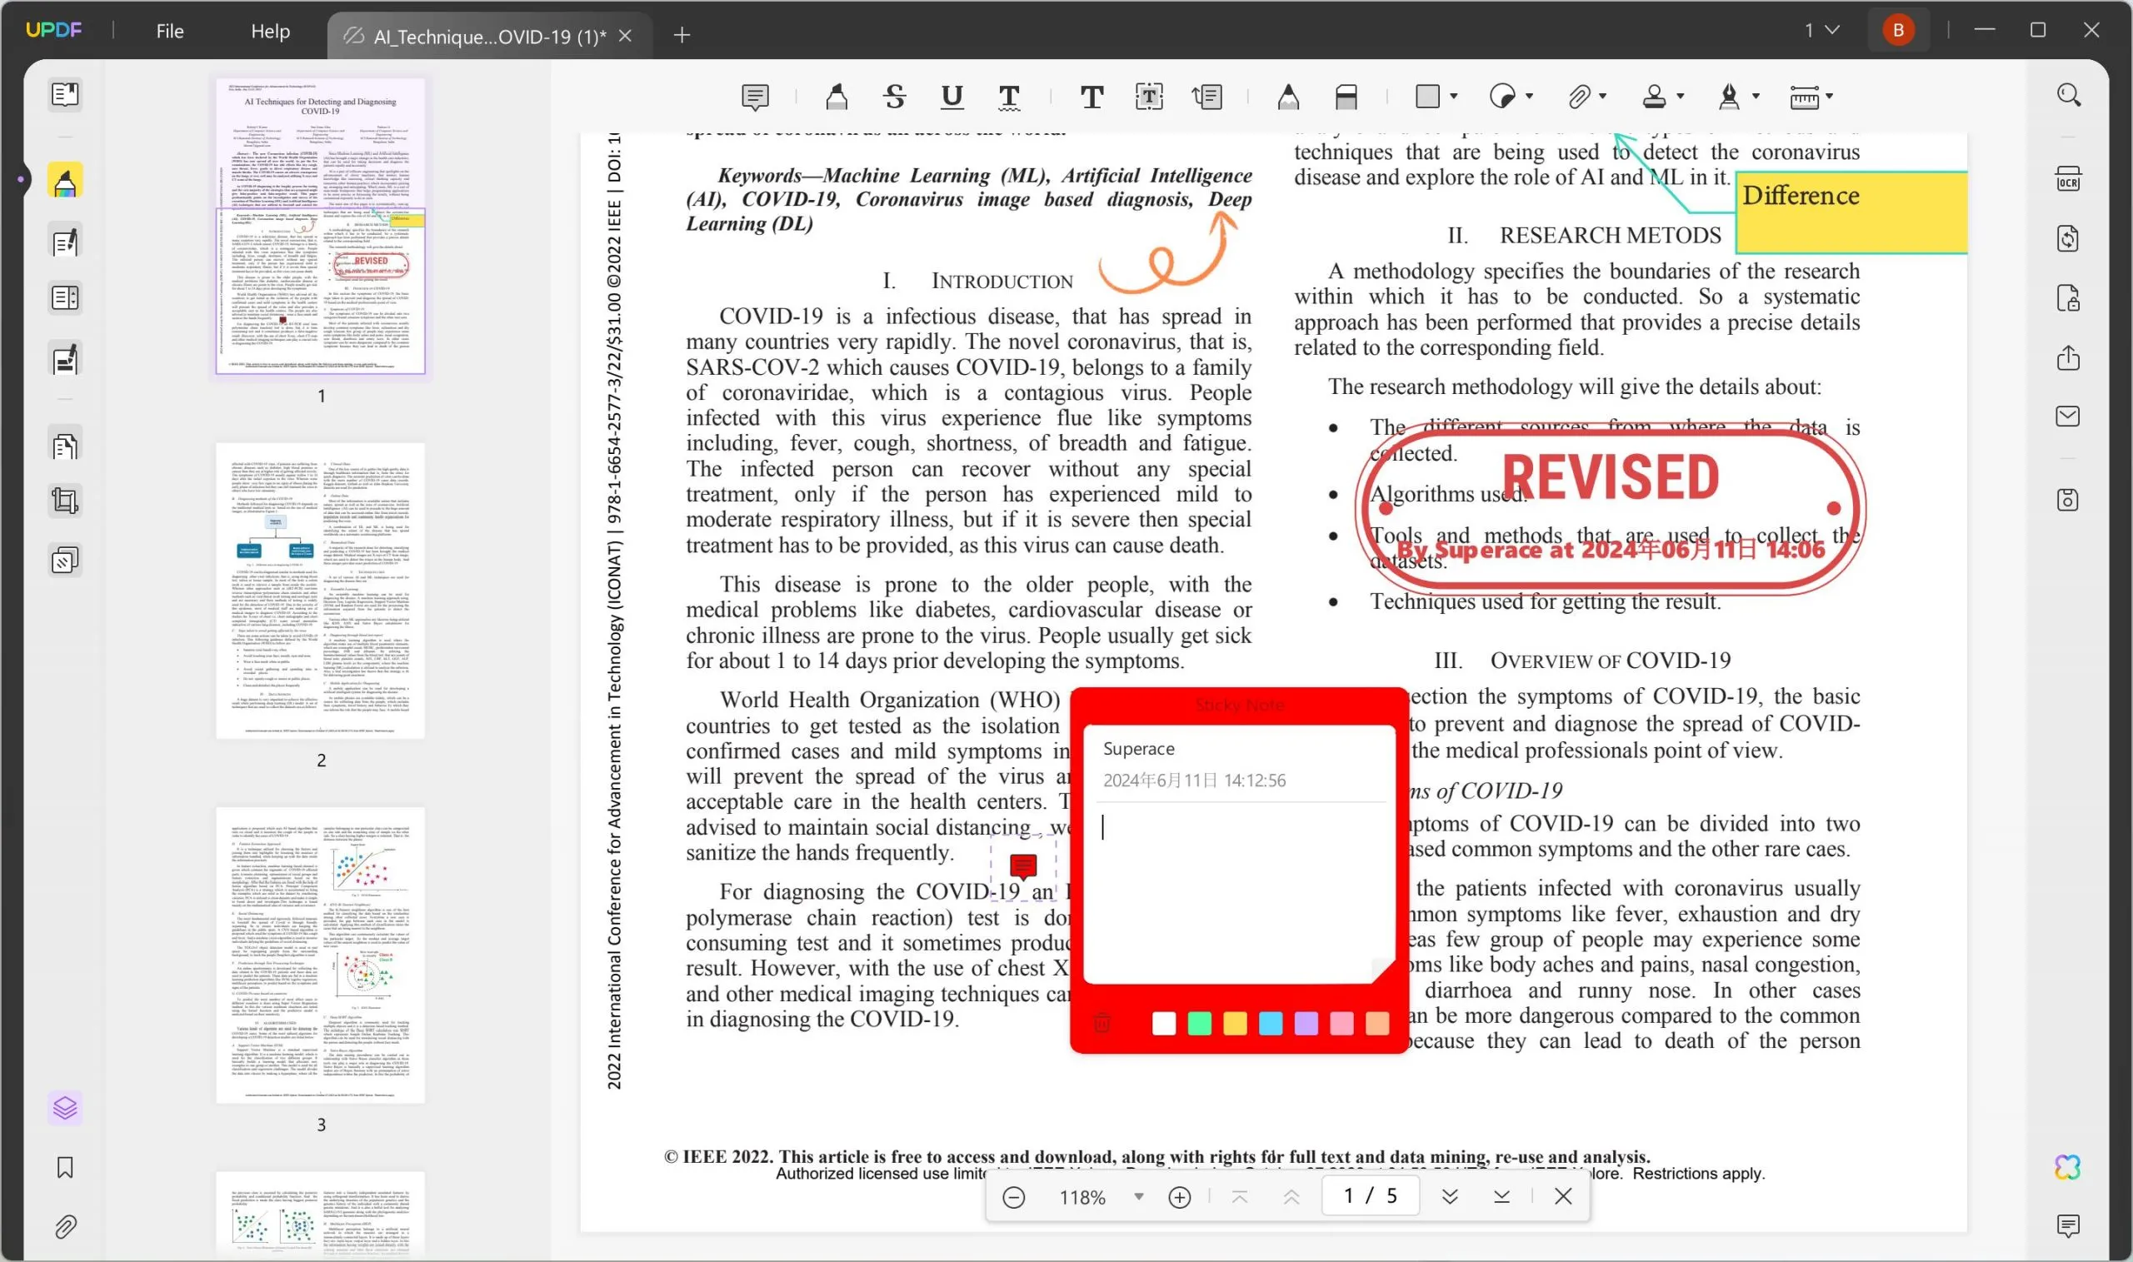
Task: Activate the Strikethrough text tool
Action: [x=894, y=97]
